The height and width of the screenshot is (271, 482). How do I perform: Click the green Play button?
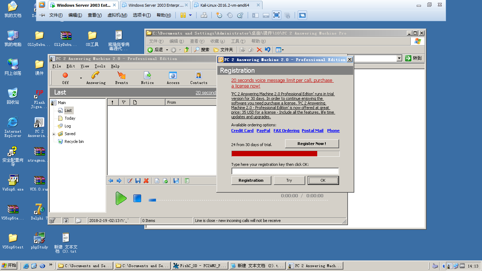(121, 198)
